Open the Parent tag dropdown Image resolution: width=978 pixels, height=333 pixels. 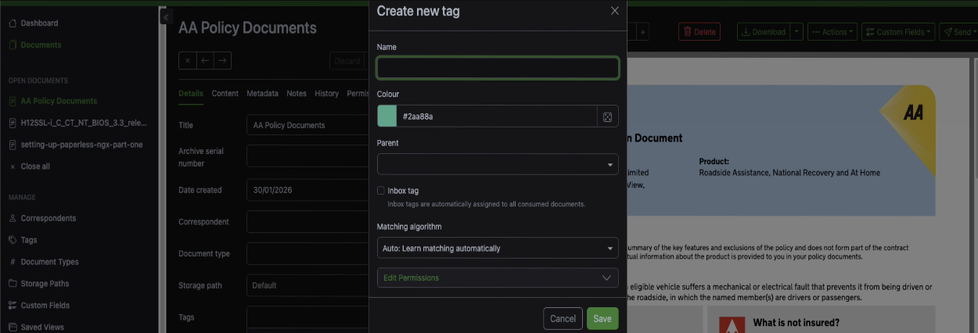pyautogui.click(x=498, y=164)
